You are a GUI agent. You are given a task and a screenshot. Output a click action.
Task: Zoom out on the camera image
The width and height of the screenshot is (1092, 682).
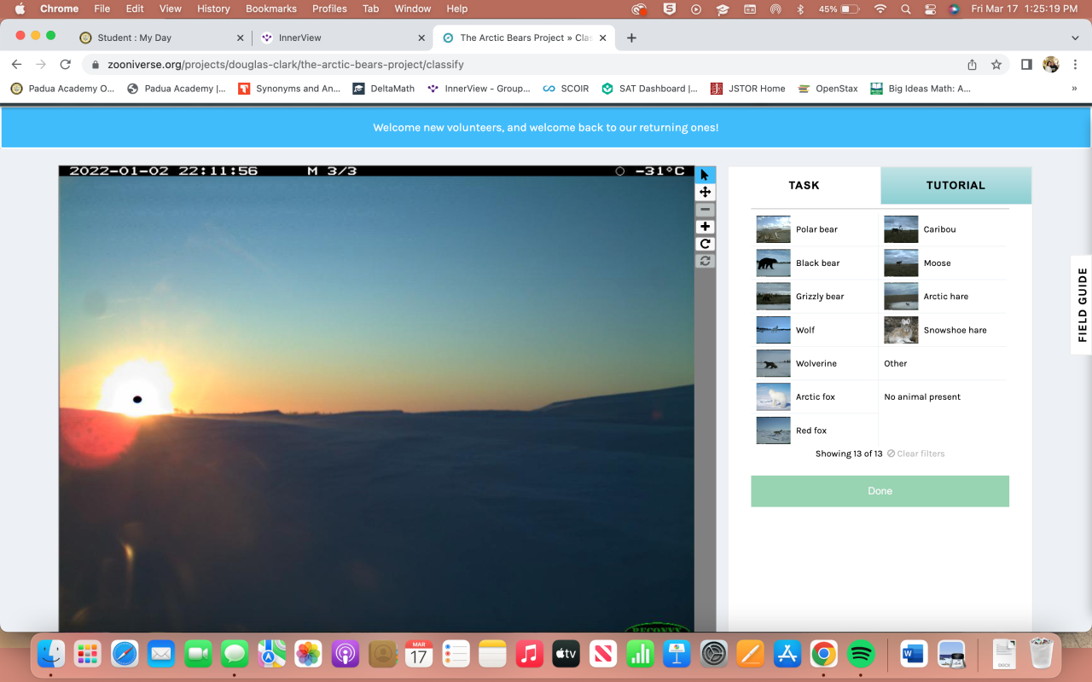tap(705, 210)
